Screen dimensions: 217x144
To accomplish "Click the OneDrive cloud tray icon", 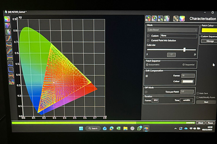I will pyautogui.click(x=186, y=129).
